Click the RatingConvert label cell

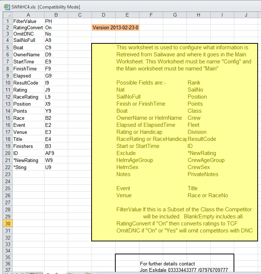28,27
